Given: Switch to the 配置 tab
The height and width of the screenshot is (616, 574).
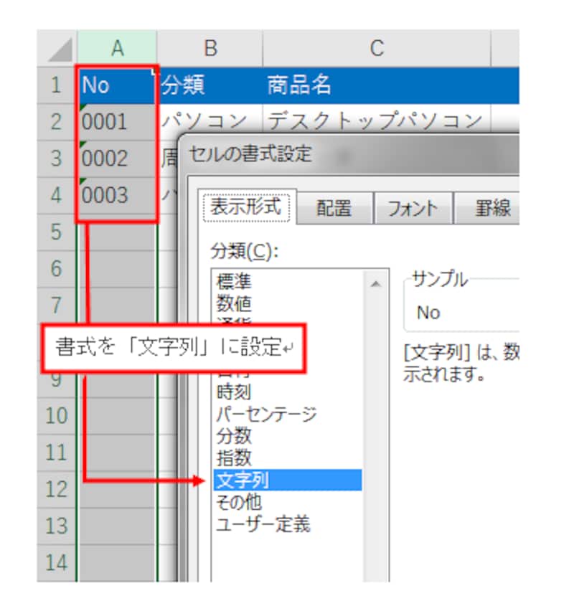Looking at the screenshot, I should point(334,208).
